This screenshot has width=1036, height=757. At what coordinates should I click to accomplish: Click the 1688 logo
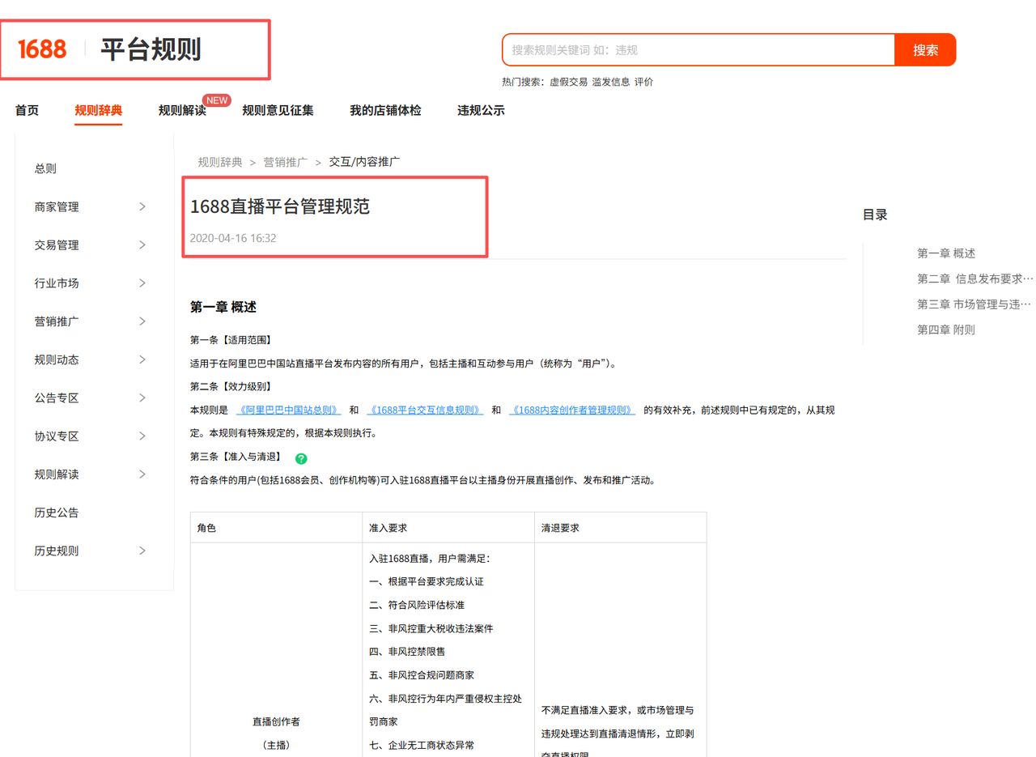tap(42, 49)
